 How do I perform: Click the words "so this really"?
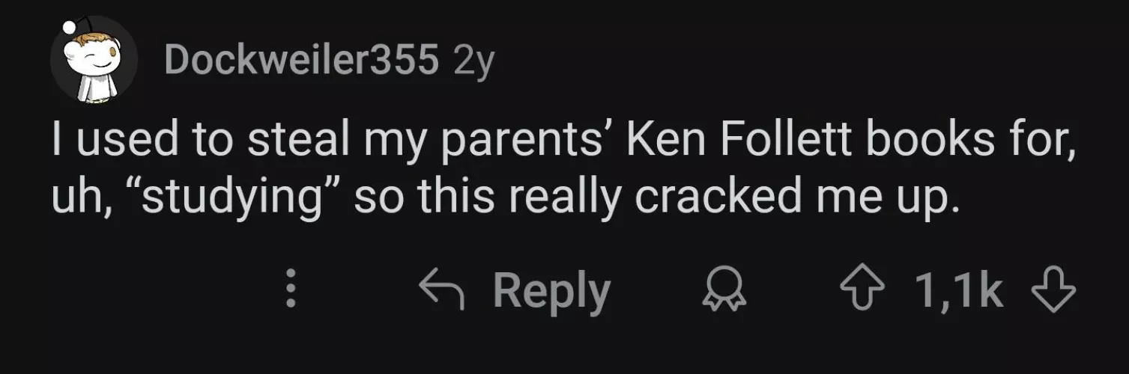(481, 196)
